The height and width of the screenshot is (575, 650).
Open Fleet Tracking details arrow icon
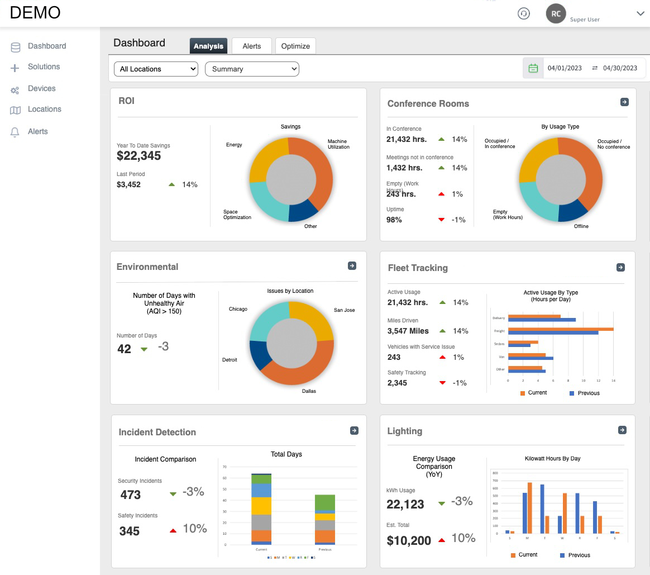tap(620, 267)
